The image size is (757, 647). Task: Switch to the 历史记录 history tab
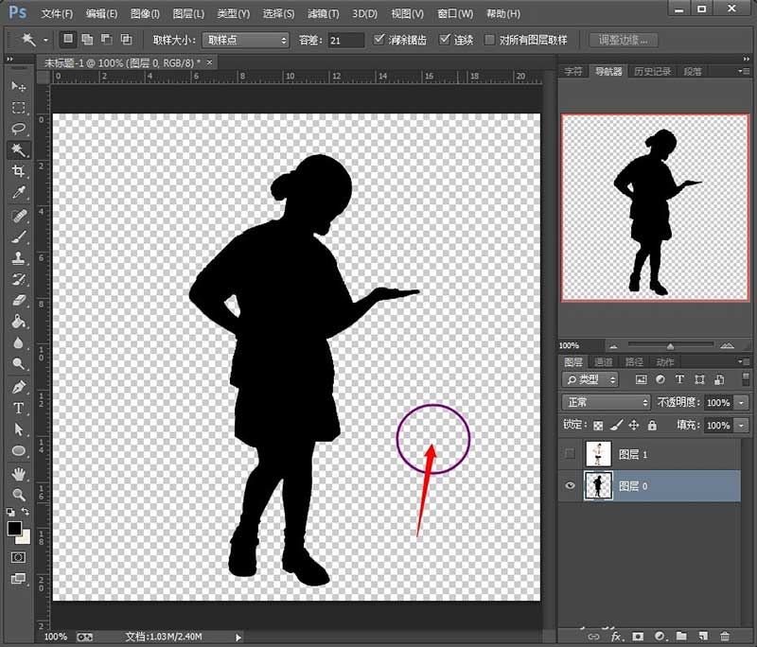[x=652, y=71]
